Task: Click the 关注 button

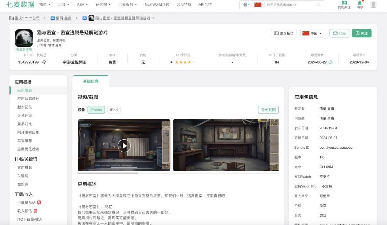Action: click(x=362, y=33)
